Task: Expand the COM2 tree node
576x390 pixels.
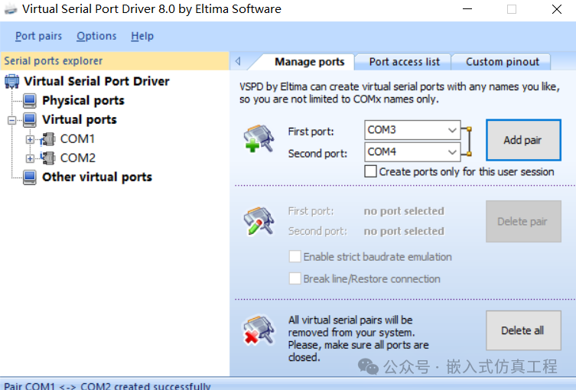Action: click(x=30, y=158)
